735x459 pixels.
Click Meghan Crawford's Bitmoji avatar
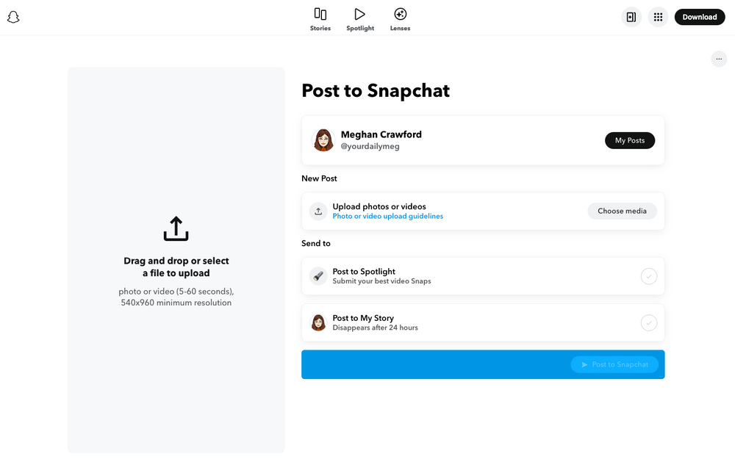click(x=323, y=140)
